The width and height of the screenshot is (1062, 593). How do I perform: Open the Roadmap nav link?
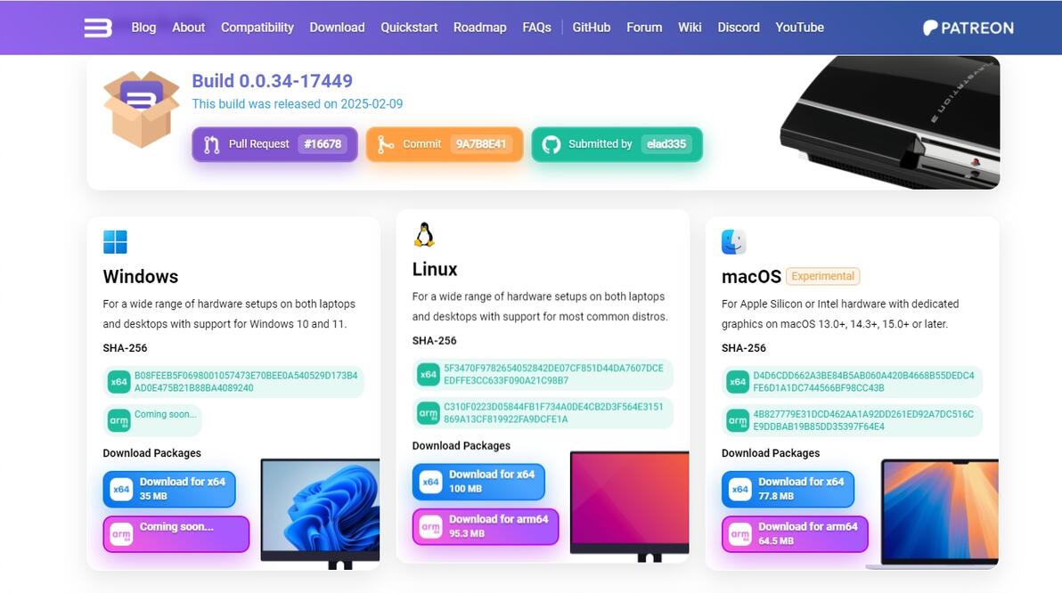coord(480,28)
